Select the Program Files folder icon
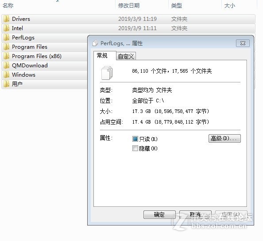Image resolution: width=263 pixels, height=241 pixels. (6, 47)
